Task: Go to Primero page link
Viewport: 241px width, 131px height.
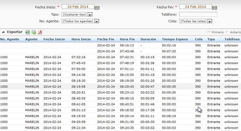Action: (x=218, y=32)
